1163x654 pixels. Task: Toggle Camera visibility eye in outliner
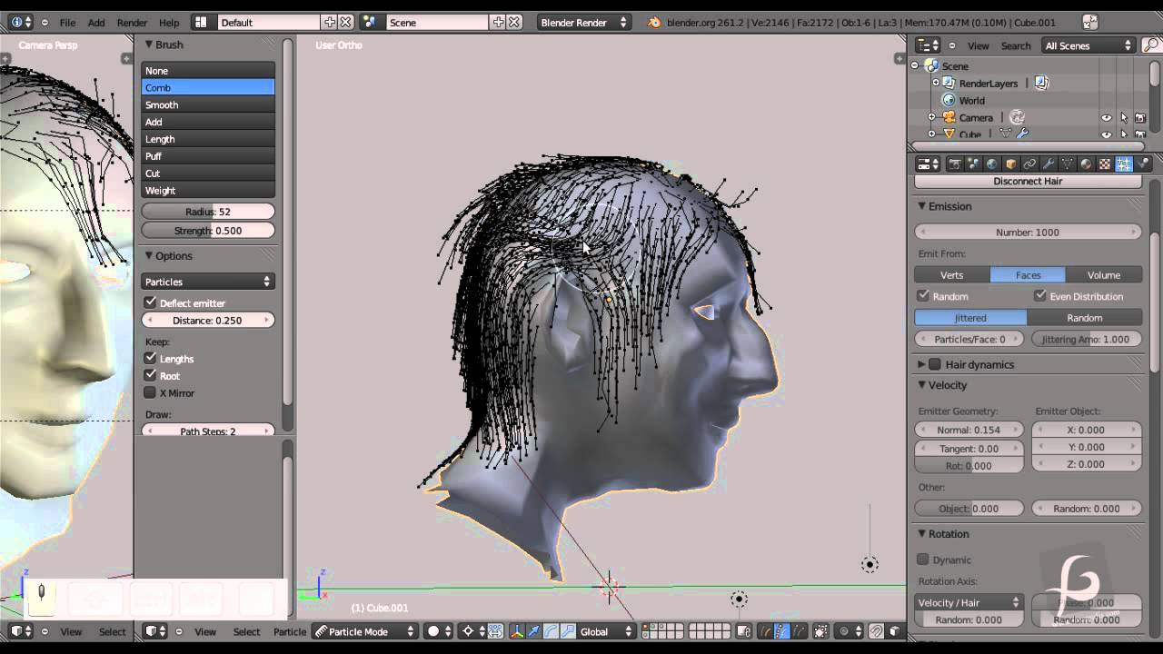coord(1107,118)
